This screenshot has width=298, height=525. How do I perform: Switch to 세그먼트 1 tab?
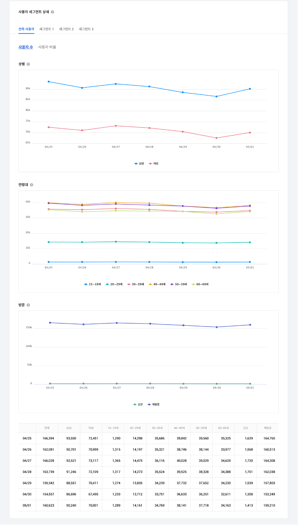(46, 29)
